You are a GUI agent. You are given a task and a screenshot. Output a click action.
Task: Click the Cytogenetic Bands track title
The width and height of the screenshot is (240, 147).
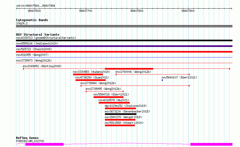32,20
